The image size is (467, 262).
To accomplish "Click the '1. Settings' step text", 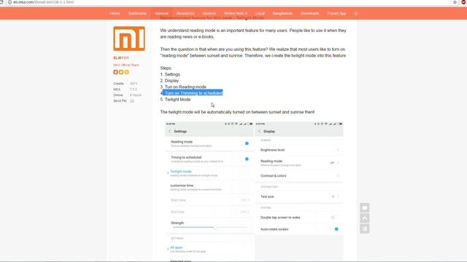I will [x=170, y=74].
